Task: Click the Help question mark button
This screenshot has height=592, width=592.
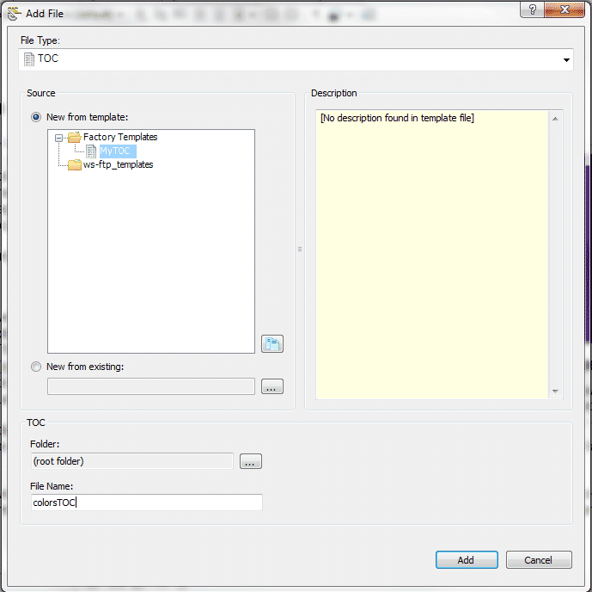Action: point(534,9)
